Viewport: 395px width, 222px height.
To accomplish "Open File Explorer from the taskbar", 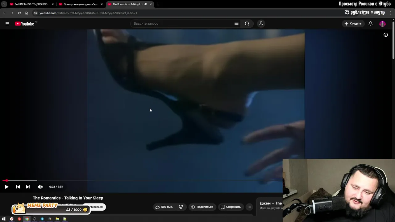I will [57, 219].
